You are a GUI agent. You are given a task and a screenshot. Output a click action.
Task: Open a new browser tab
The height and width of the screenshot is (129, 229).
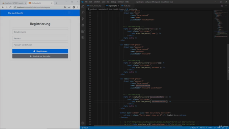[56, 3]
